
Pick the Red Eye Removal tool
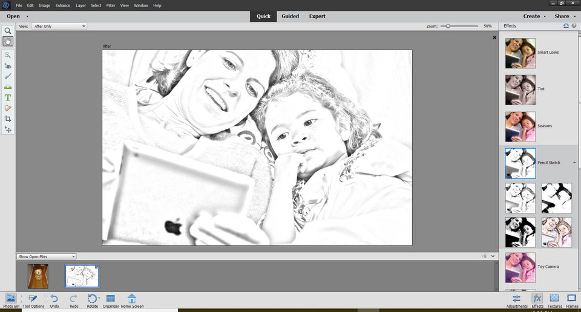point(8,66)
